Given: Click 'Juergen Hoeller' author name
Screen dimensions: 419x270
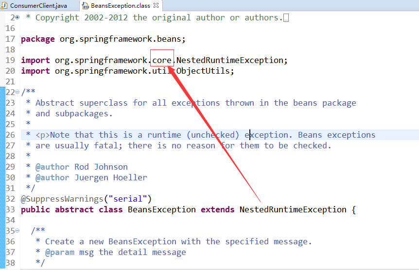Looking at the screenshot, I should coord(111,178).
